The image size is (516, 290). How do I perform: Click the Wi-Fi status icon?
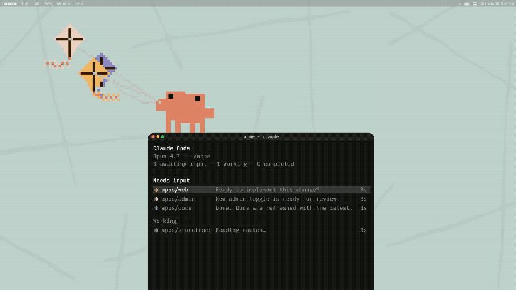tap(460, 3)
